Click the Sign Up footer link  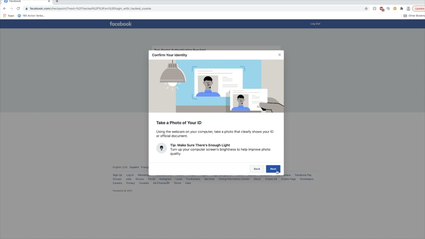coord(117,175)
